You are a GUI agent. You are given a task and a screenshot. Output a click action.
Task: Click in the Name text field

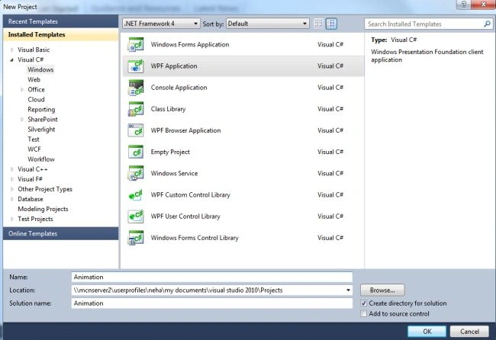pyautogui.click(x=211, y=277)
